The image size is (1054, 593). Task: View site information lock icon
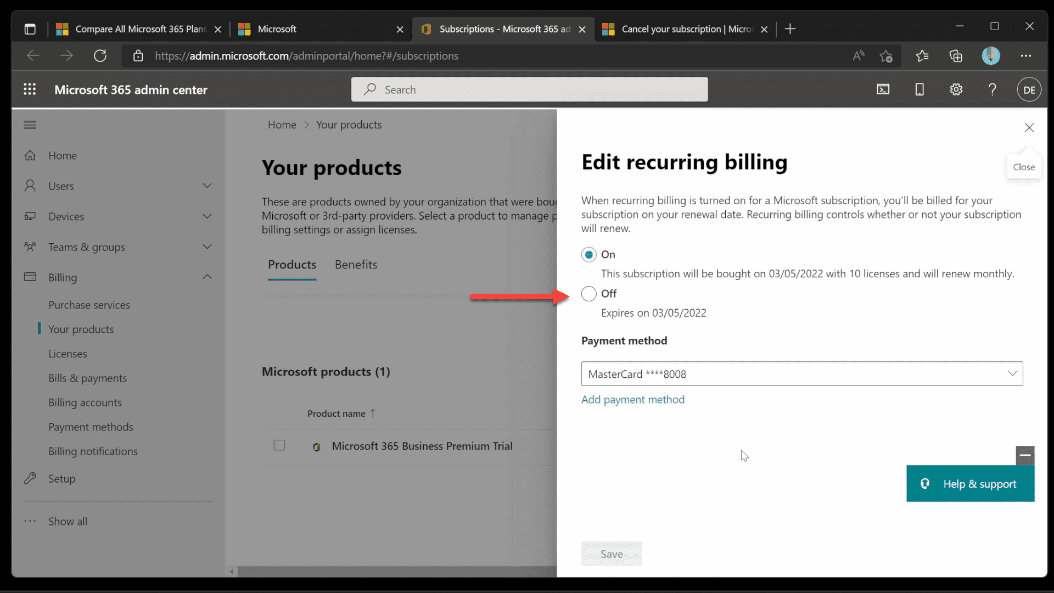pyautogui.click(x=138, y=55)
